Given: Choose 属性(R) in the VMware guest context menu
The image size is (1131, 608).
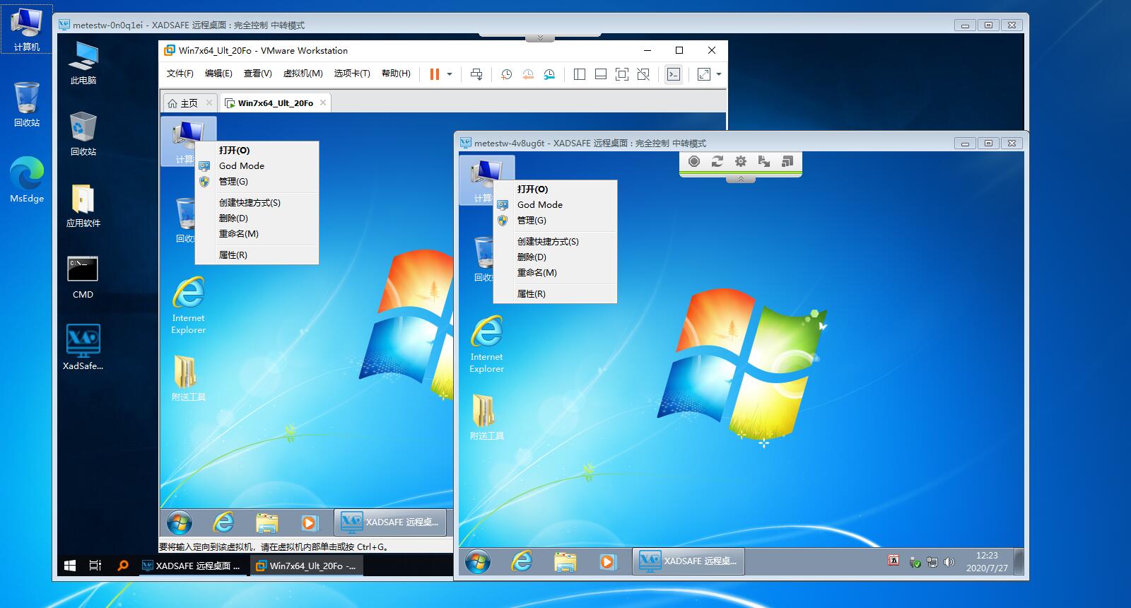Looking at the screenshot, I should coord(257,255).
